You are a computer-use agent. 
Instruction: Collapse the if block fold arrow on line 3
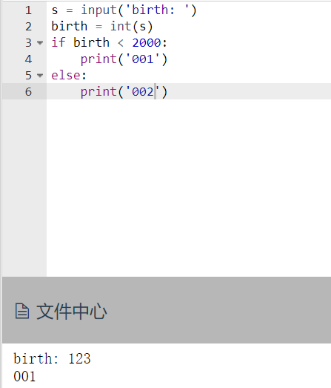pyautogui.click(x=40, y=43)
